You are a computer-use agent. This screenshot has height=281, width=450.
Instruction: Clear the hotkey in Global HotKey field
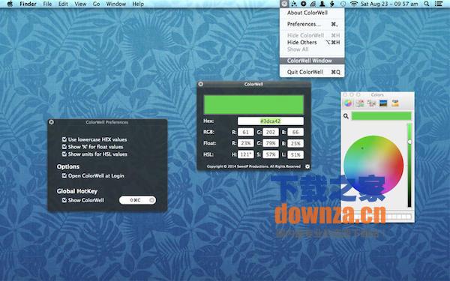(151, 200)
